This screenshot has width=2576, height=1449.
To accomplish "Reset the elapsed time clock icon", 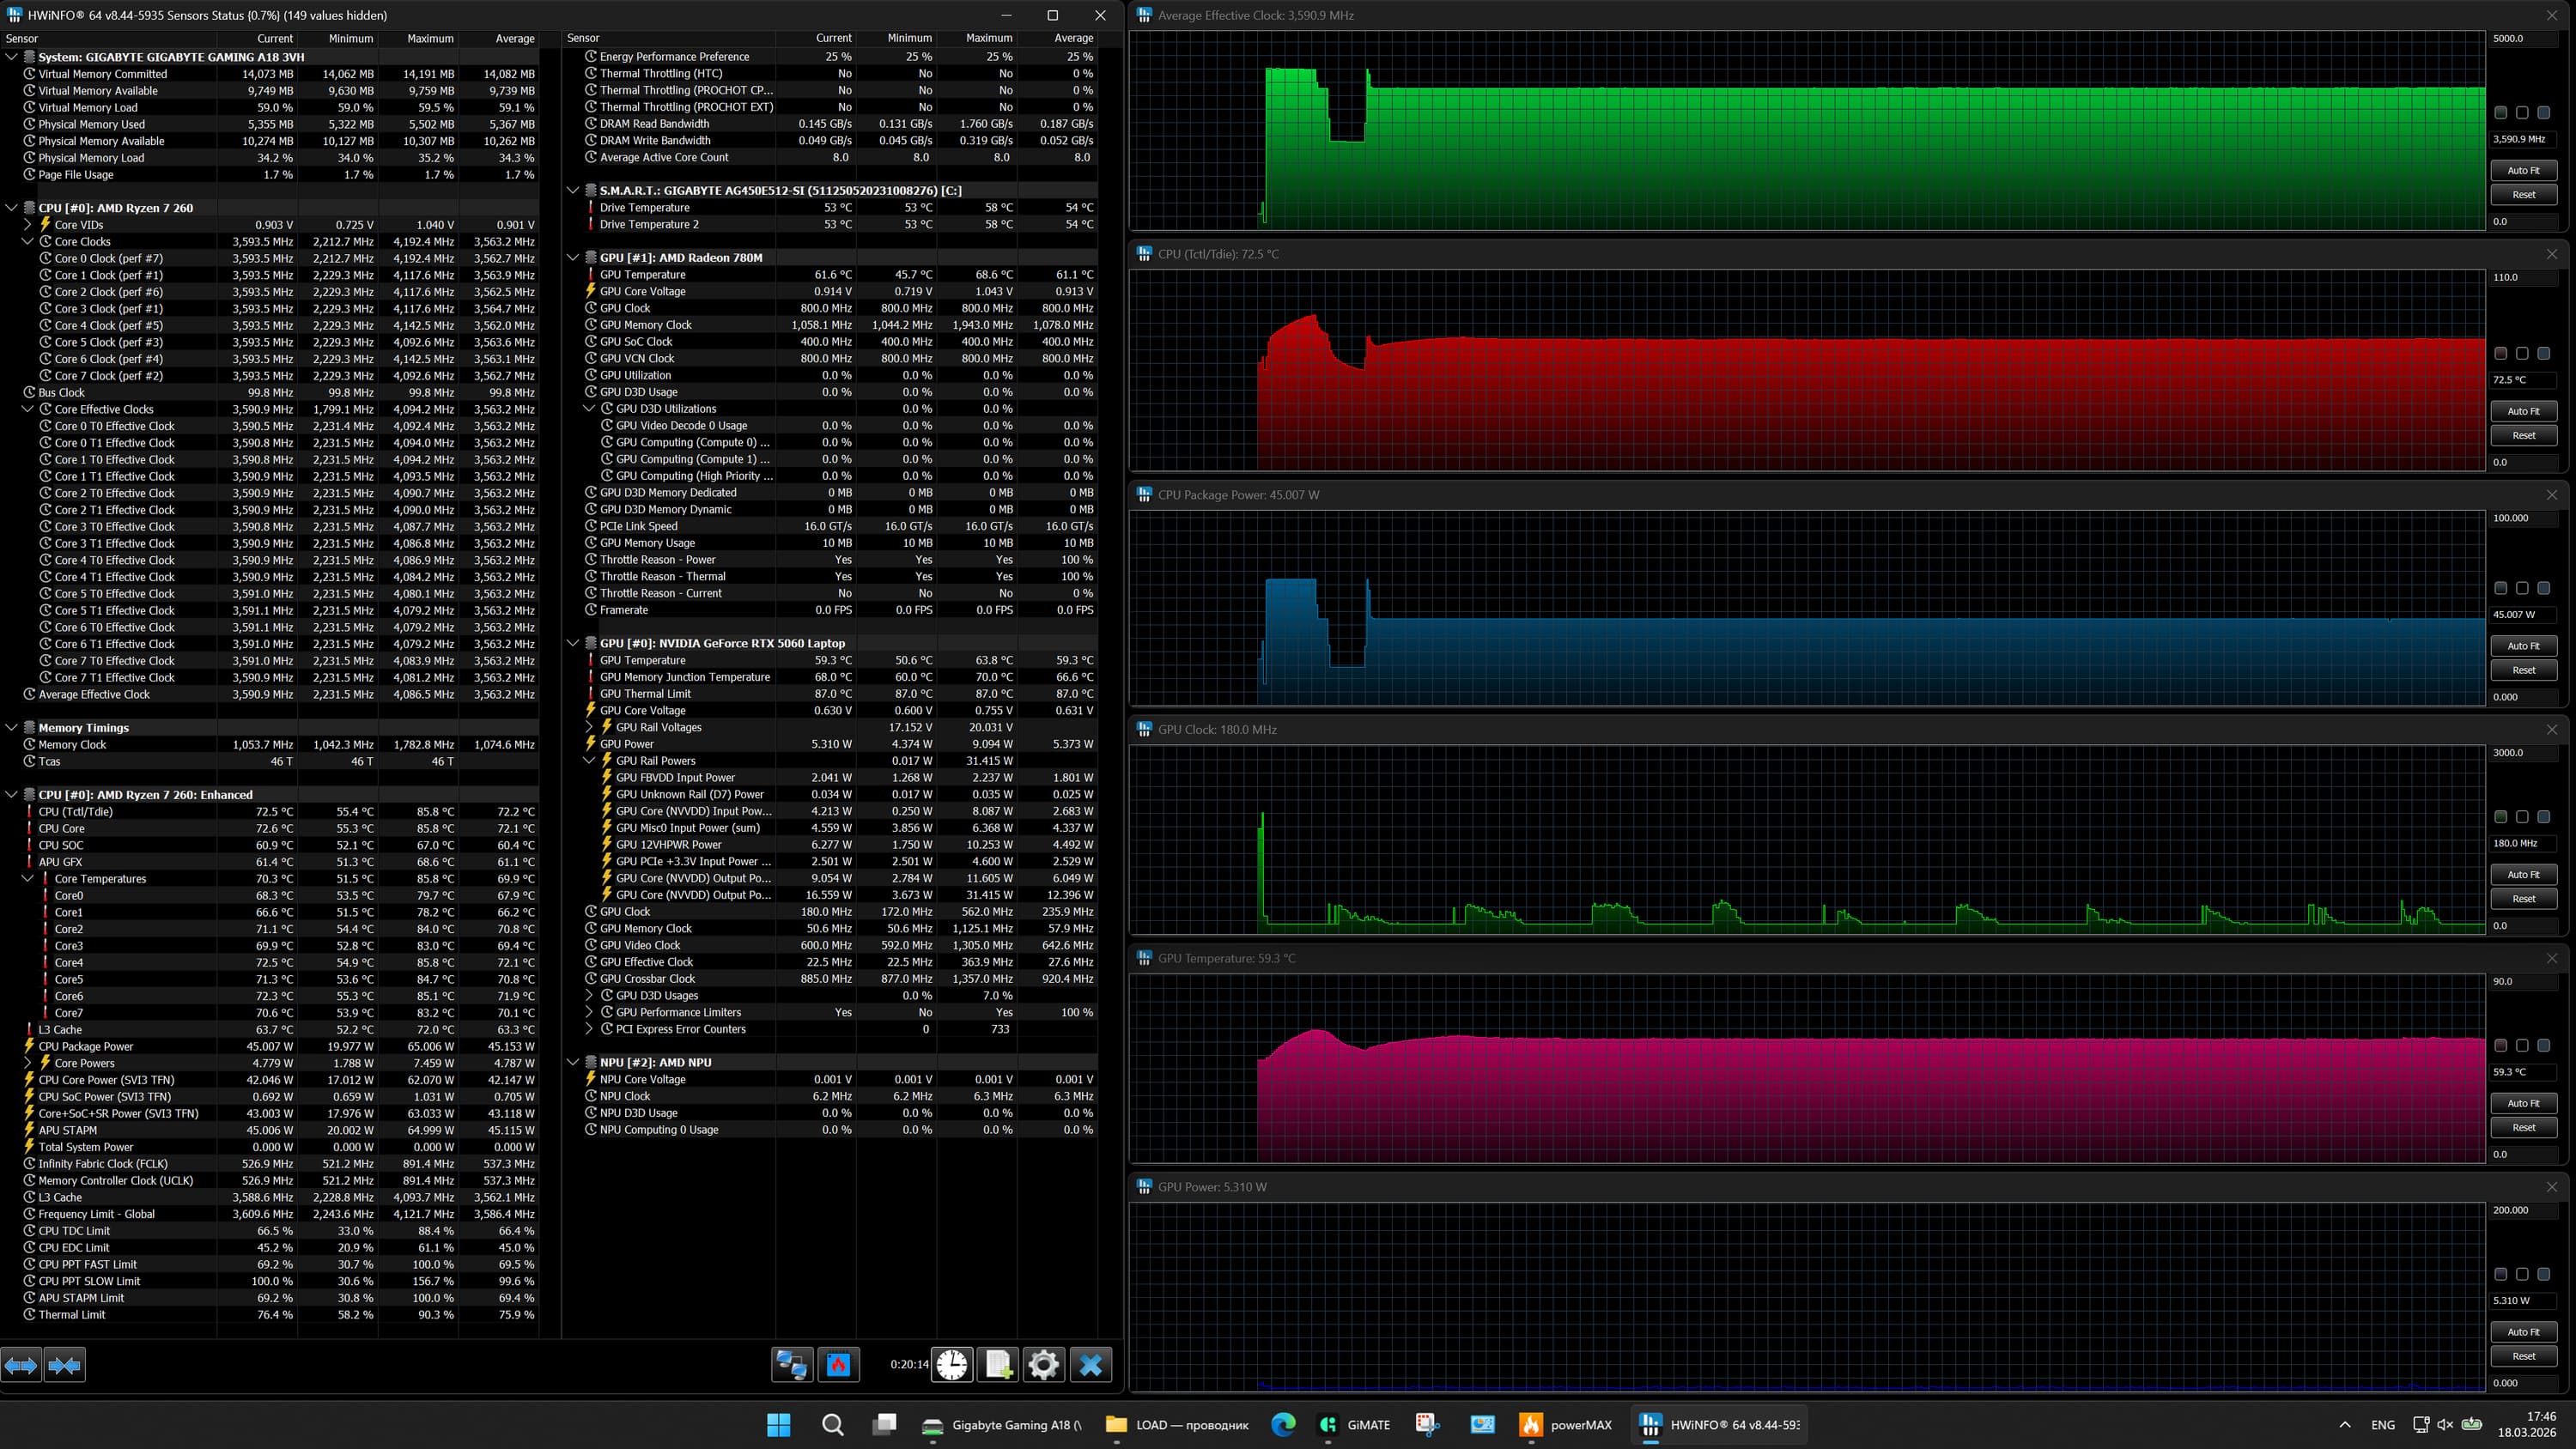I will 952,1364.
